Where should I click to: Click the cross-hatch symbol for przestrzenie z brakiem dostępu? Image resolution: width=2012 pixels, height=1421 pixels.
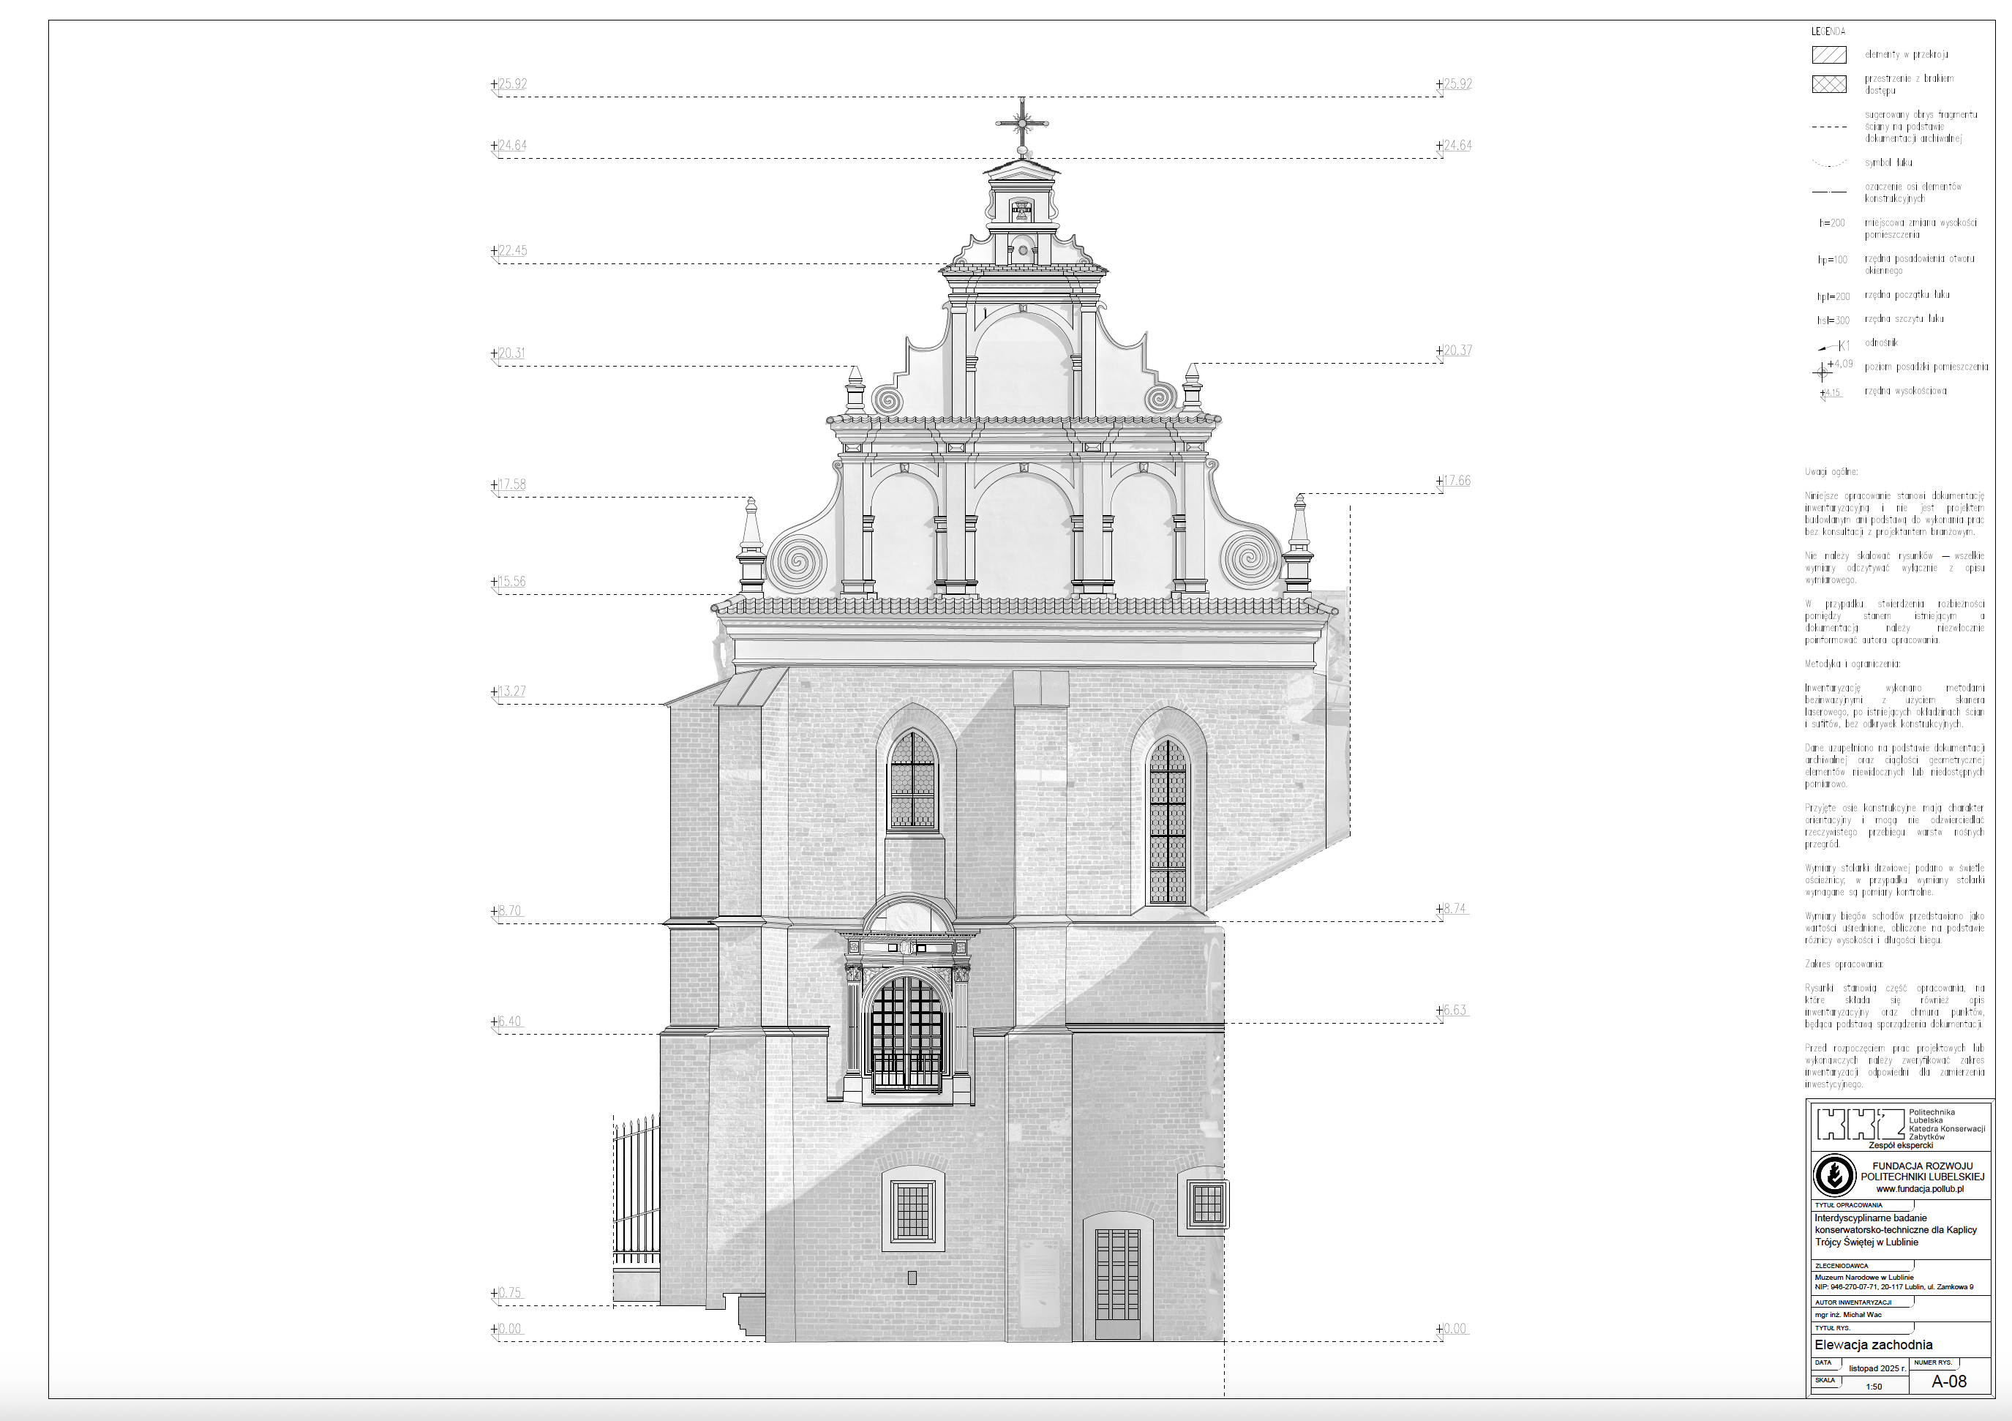(x=1829, y=84)
